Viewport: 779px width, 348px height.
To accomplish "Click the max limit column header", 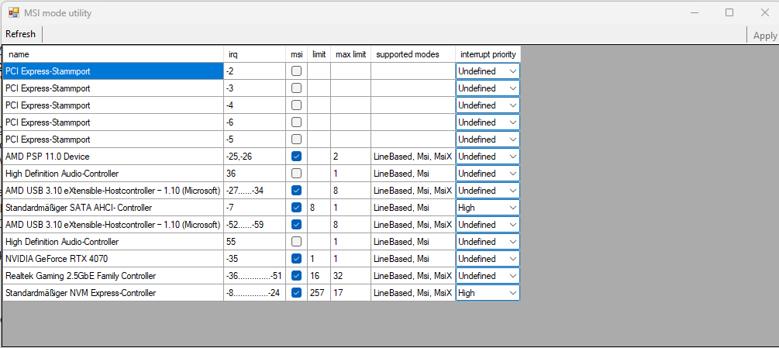I will (x=351, y=54).
